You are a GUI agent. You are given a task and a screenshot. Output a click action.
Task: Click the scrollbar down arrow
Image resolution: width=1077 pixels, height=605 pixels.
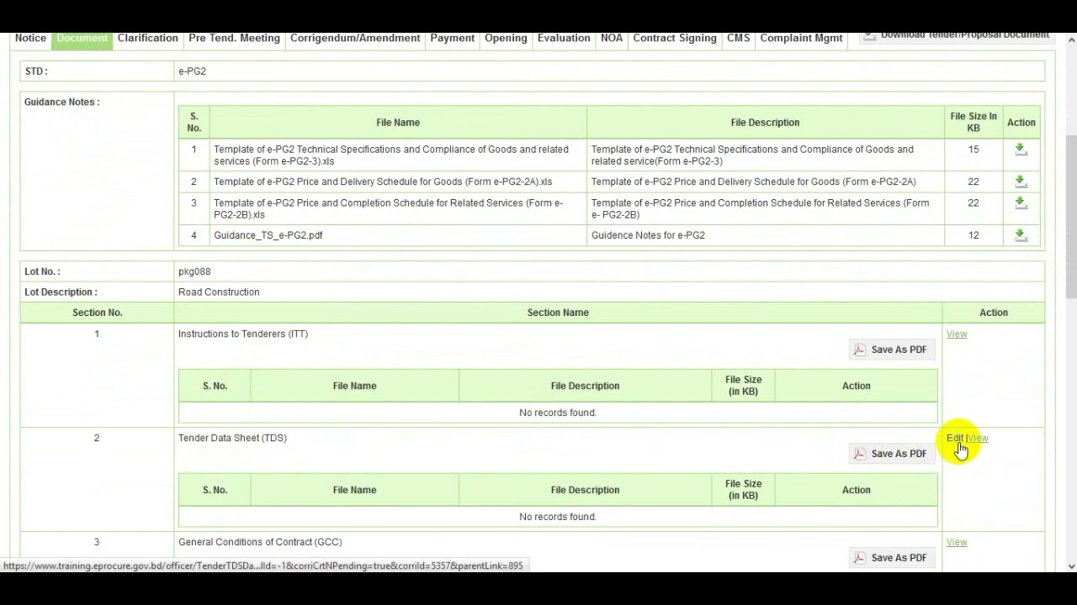[1070, 566]
